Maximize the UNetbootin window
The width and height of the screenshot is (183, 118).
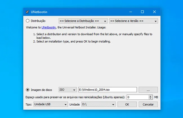(x=142, y=12)
